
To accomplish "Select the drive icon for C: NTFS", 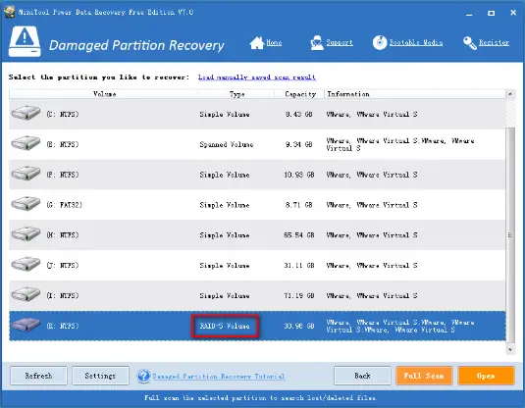I will click(x=26, y=113).
